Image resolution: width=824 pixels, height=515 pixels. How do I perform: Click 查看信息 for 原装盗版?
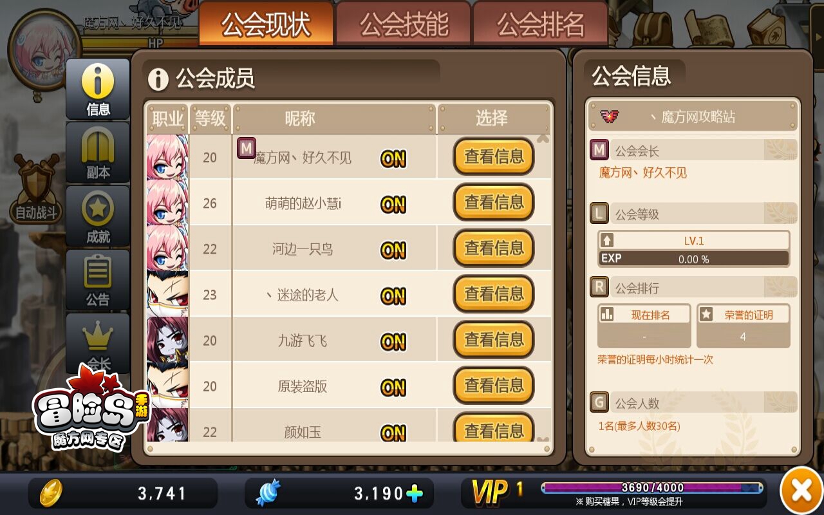[x=494, y=386]
